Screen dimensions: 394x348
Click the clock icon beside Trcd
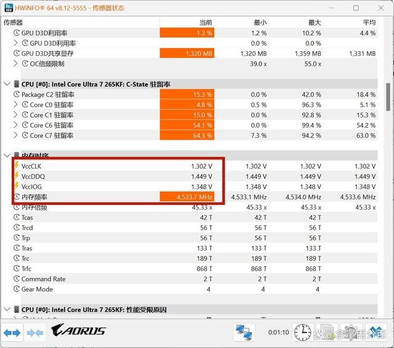(x=17, y=227)
